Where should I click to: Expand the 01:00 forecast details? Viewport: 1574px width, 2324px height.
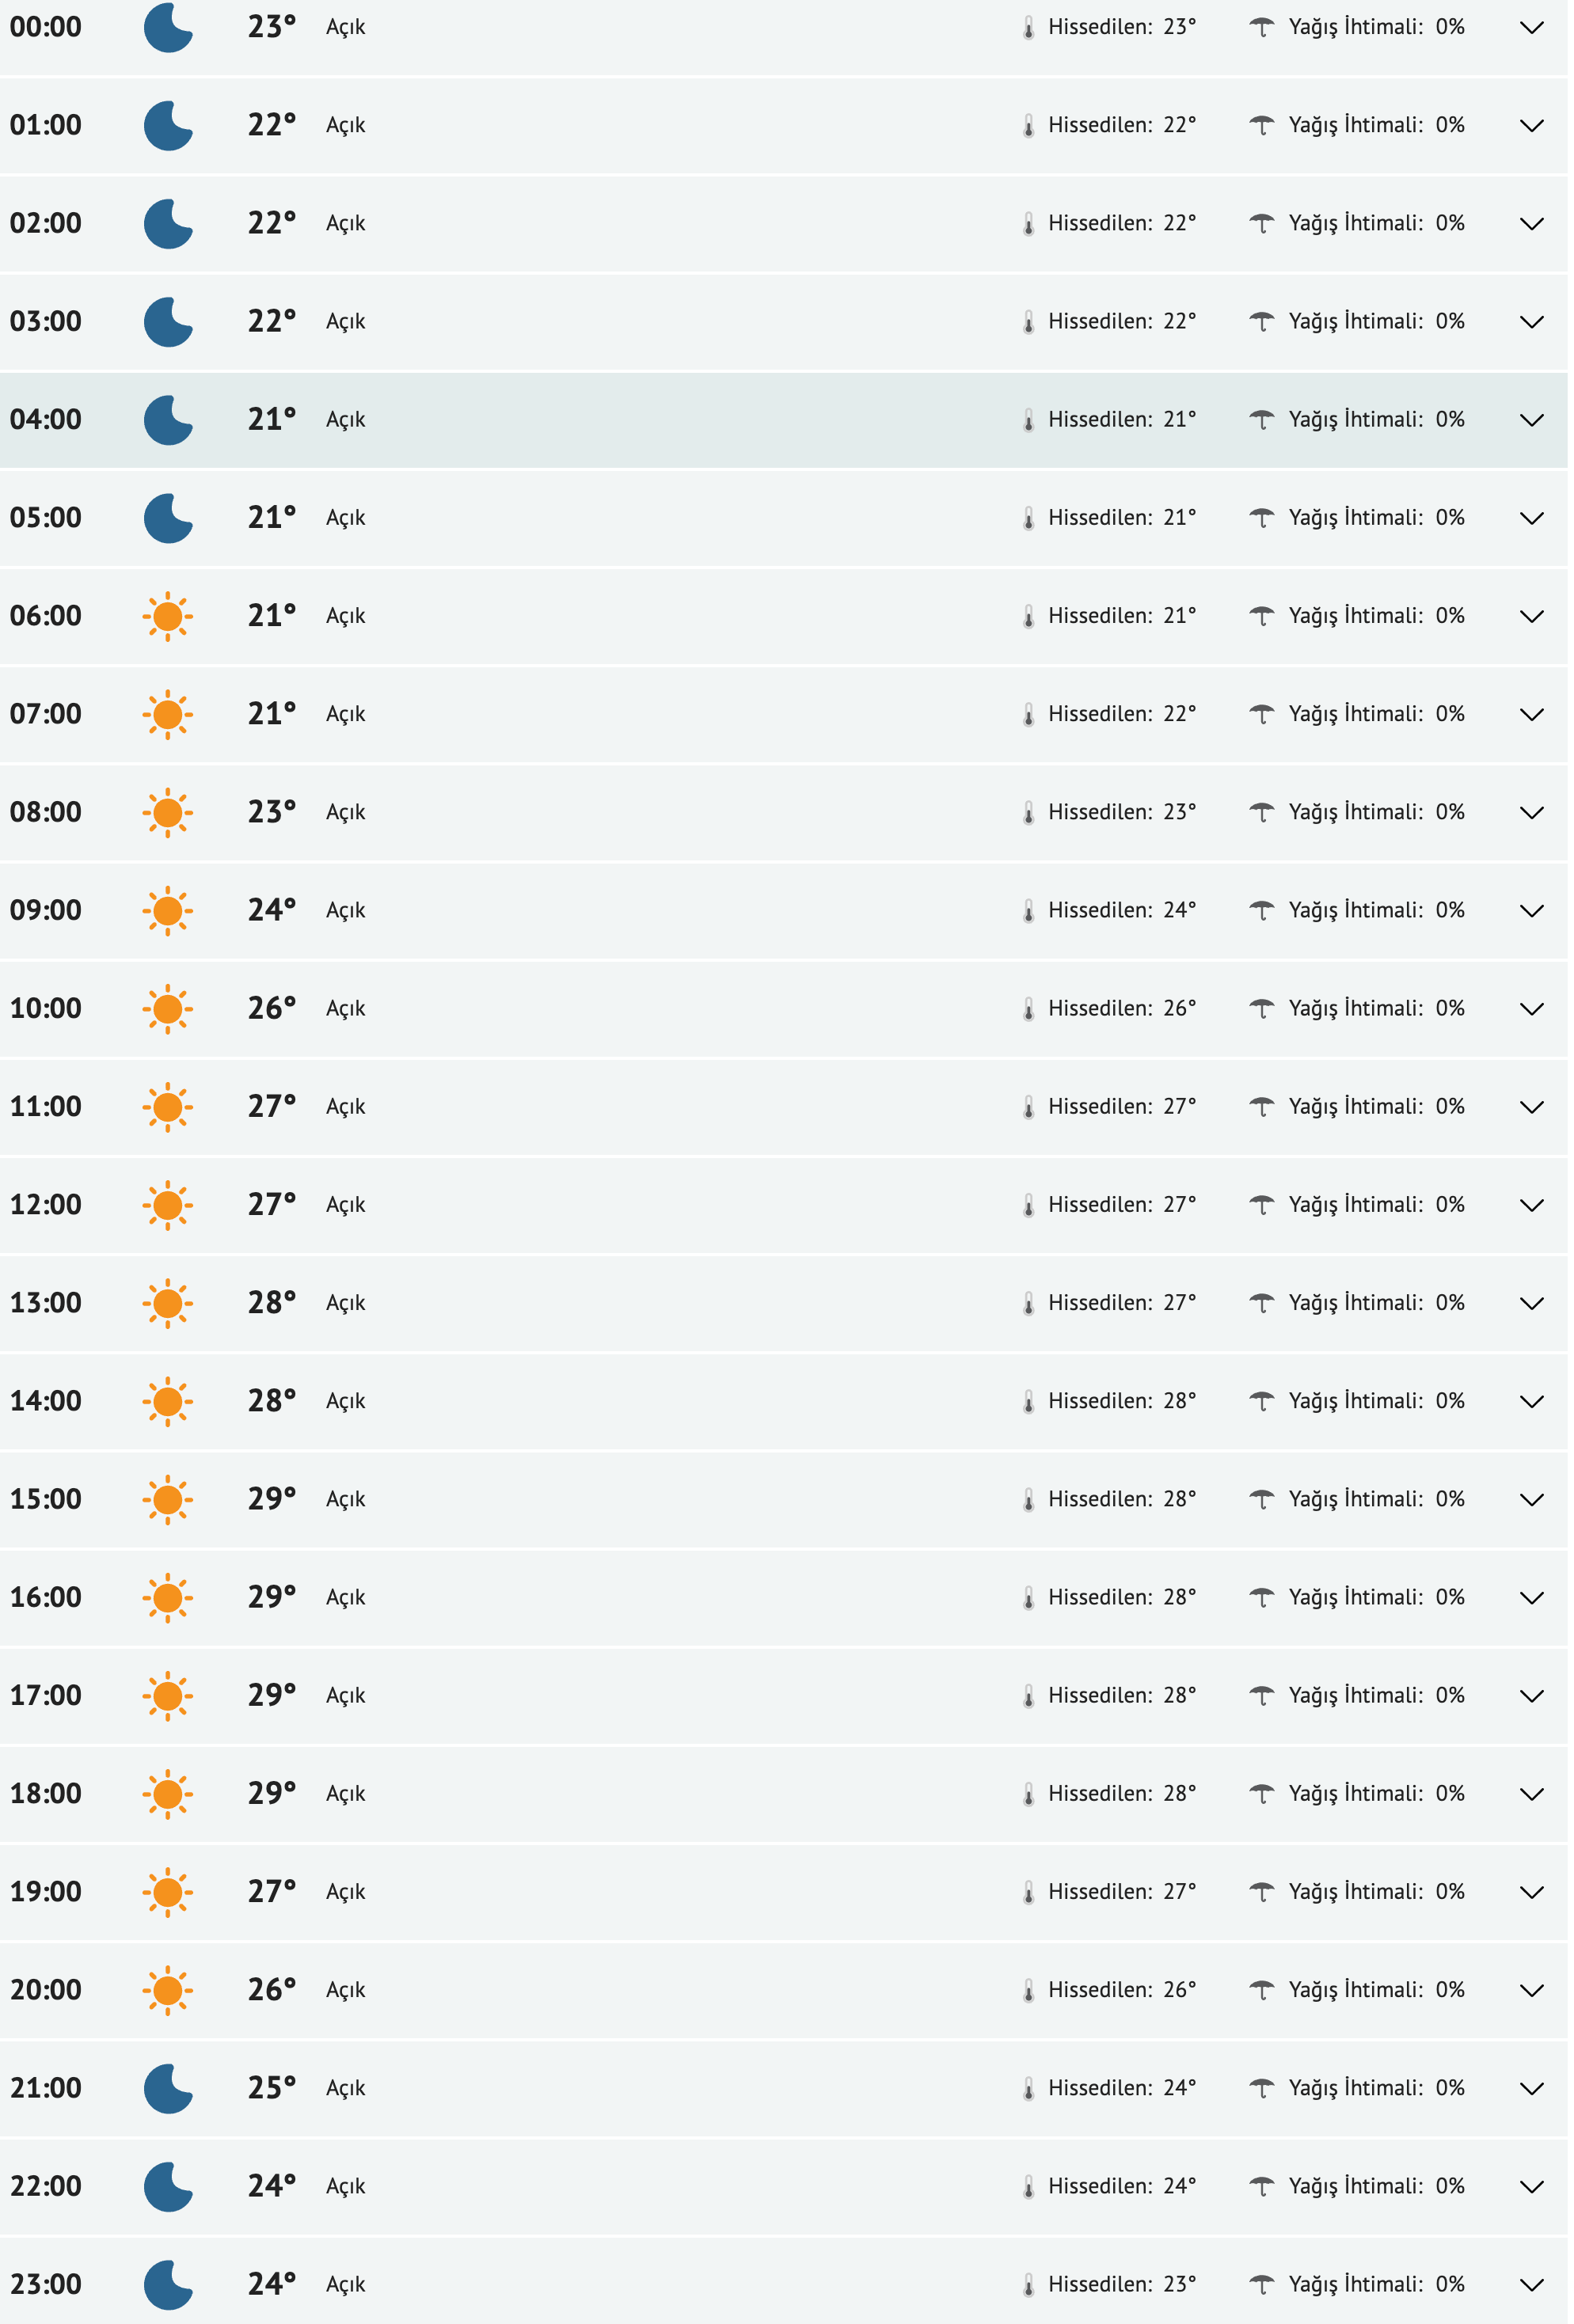(x=1531, y=126)
